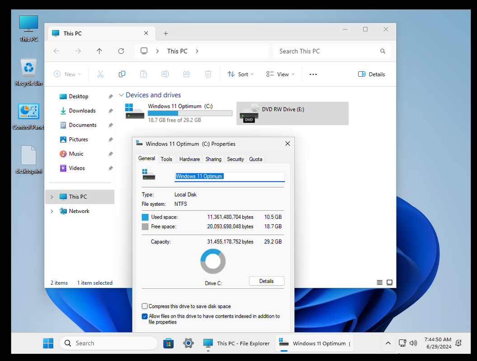The height and width of the screenshot is (361, 477).
Task: Click the Copy icon in toolbar
Action: tap(122, 74)
